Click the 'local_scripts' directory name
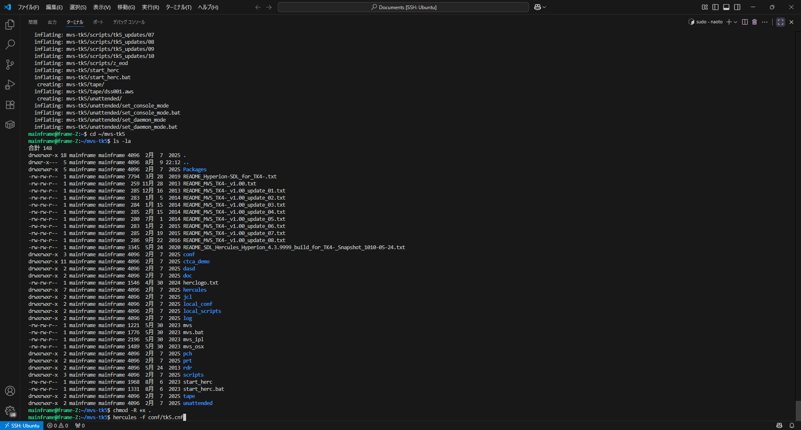801x430 pixels. tap(202, 311)
